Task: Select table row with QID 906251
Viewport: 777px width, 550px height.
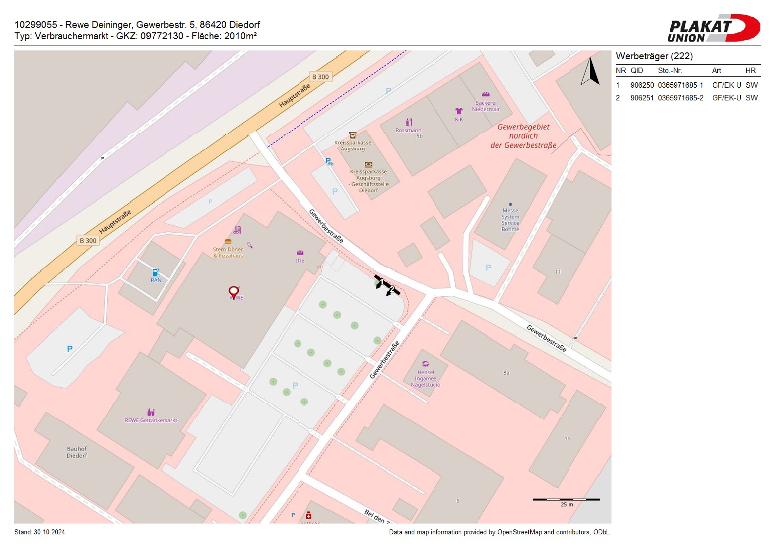Action: pos(687,98)
